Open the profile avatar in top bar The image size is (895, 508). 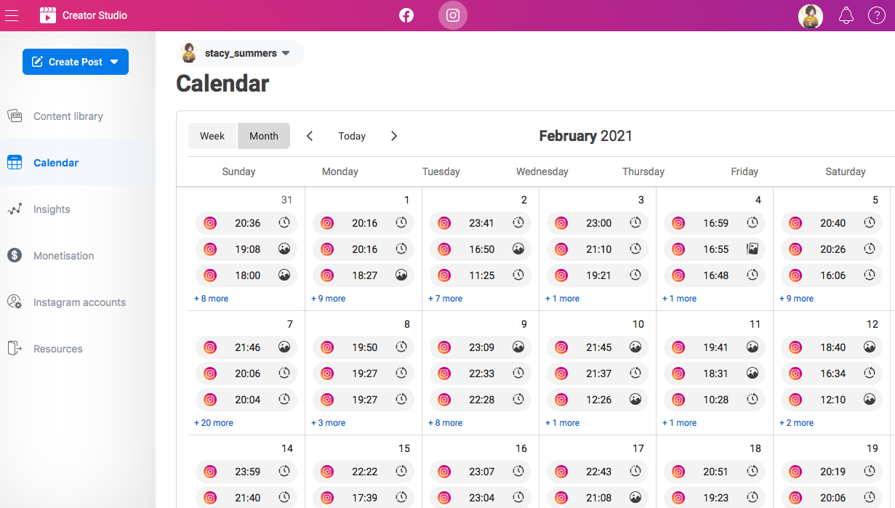(x=810, y=15)
